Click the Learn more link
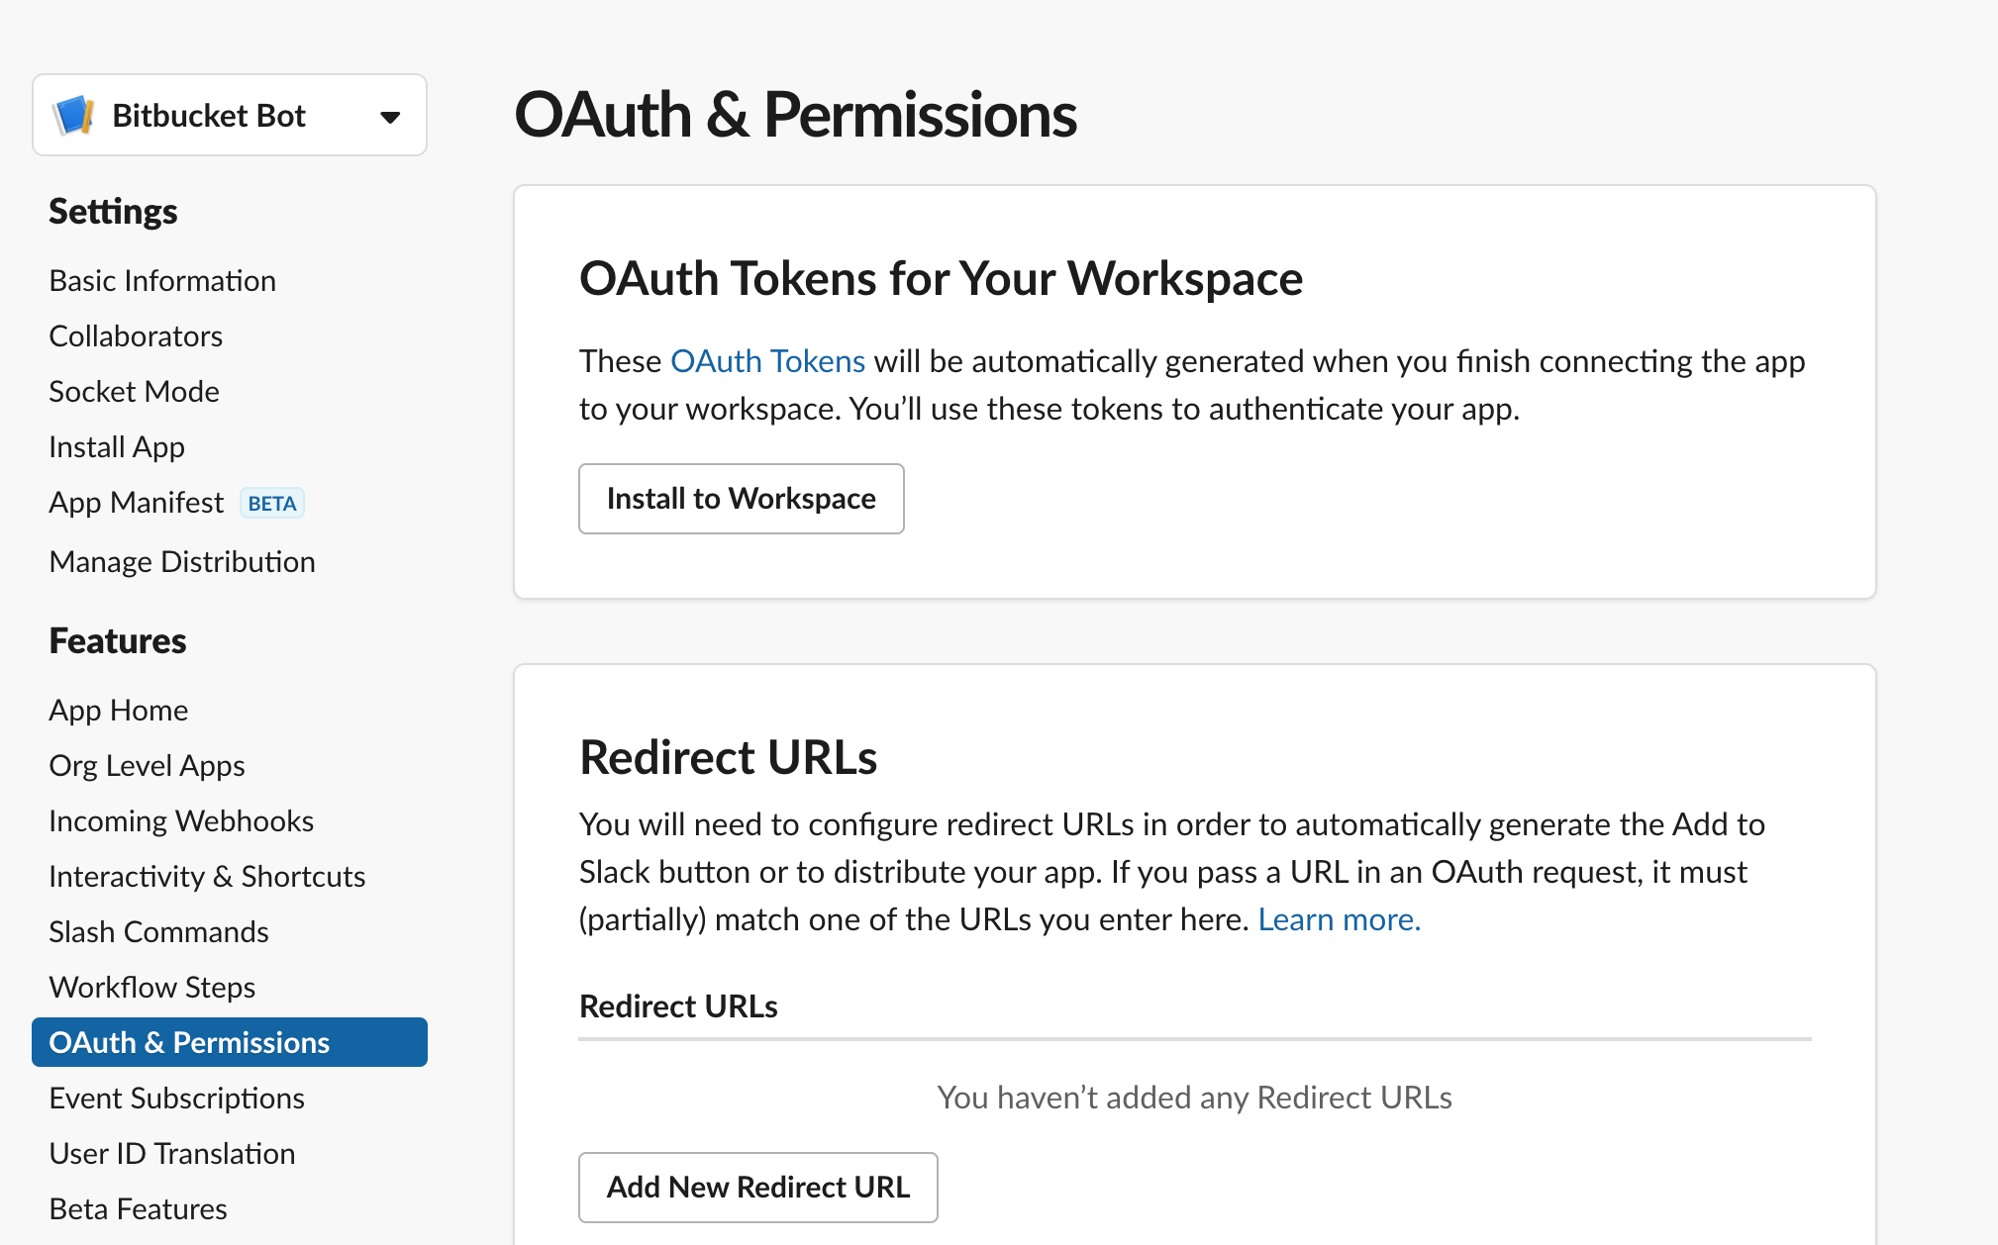 point(1339,919)
